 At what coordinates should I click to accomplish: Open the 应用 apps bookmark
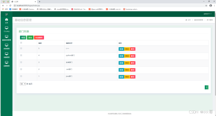(x=5, y=9)
